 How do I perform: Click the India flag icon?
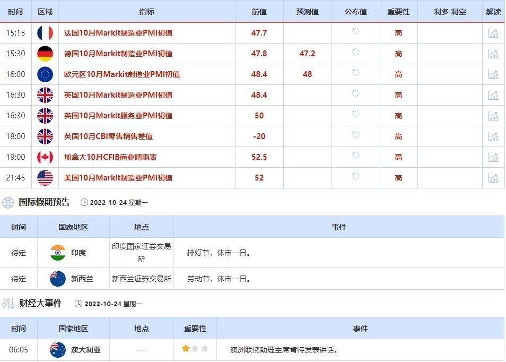57,253
